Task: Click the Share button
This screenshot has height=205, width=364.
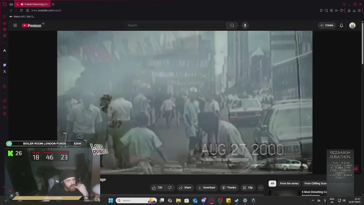Action: pos(185,188)
